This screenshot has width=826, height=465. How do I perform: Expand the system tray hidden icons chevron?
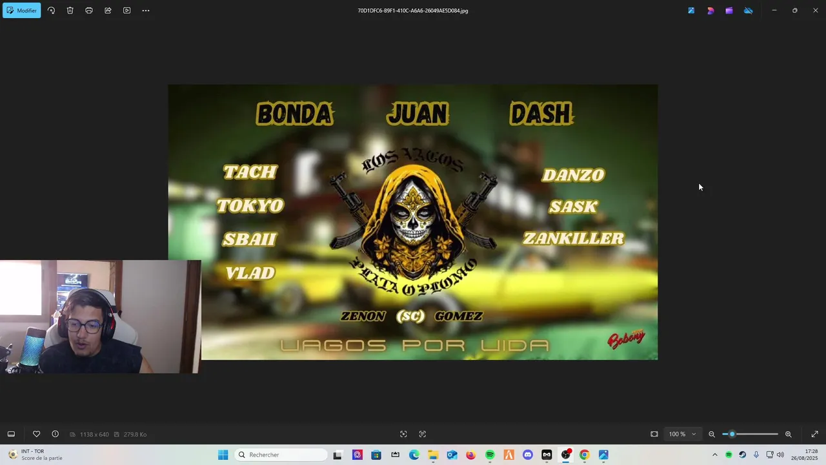point(714,455)
